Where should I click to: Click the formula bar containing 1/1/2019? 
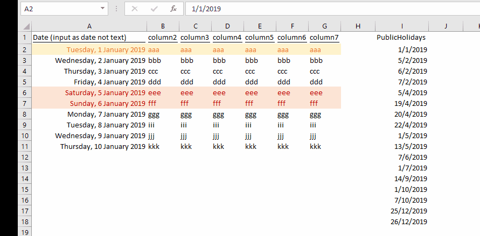(x=323, y=9)
